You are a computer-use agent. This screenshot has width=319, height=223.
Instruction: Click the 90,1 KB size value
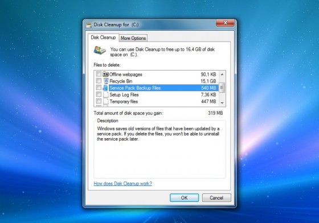208,75
